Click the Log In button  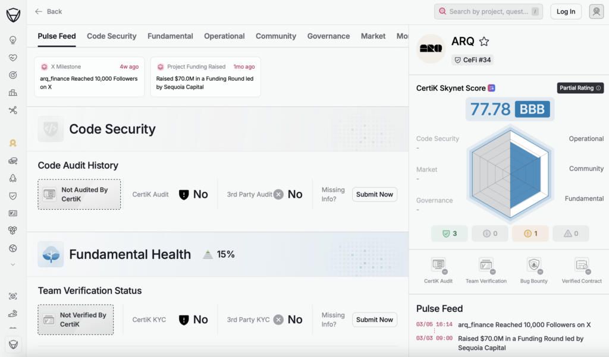click(x=566, y=11)
